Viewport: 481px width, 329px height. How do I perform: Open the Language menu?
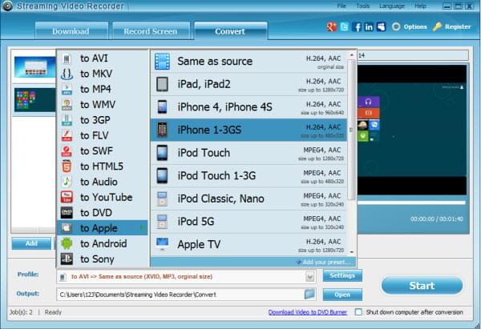(x=392, y=6)
